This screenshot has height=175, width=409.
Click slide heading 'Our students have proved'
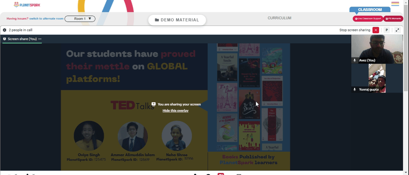(131, 54)
